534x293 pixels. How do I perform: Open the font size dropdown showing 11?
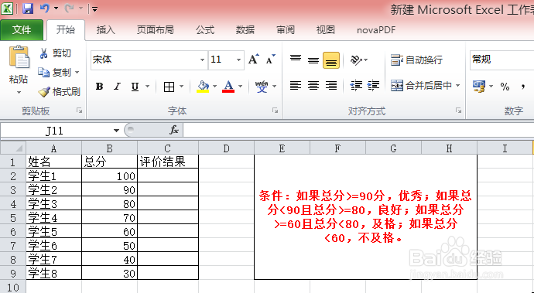(238, 60)
